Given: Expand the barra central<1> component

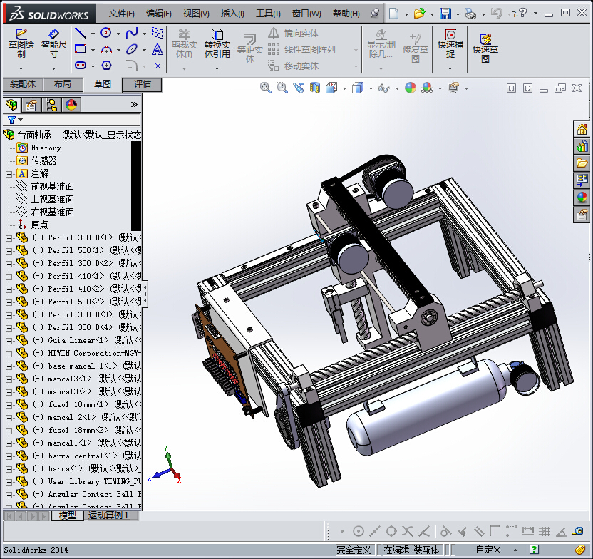Looking at the screenshot, I should 9,456.
